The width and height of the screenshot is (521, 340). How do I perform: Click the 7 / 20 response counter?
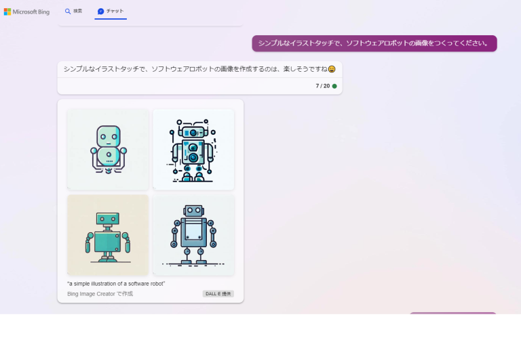click(322, 86)
